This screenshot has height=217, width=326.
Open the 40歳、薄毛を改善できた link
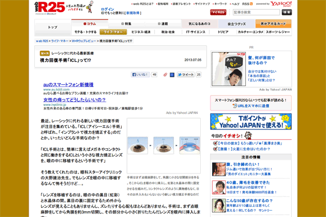click(x=248, y=183)
